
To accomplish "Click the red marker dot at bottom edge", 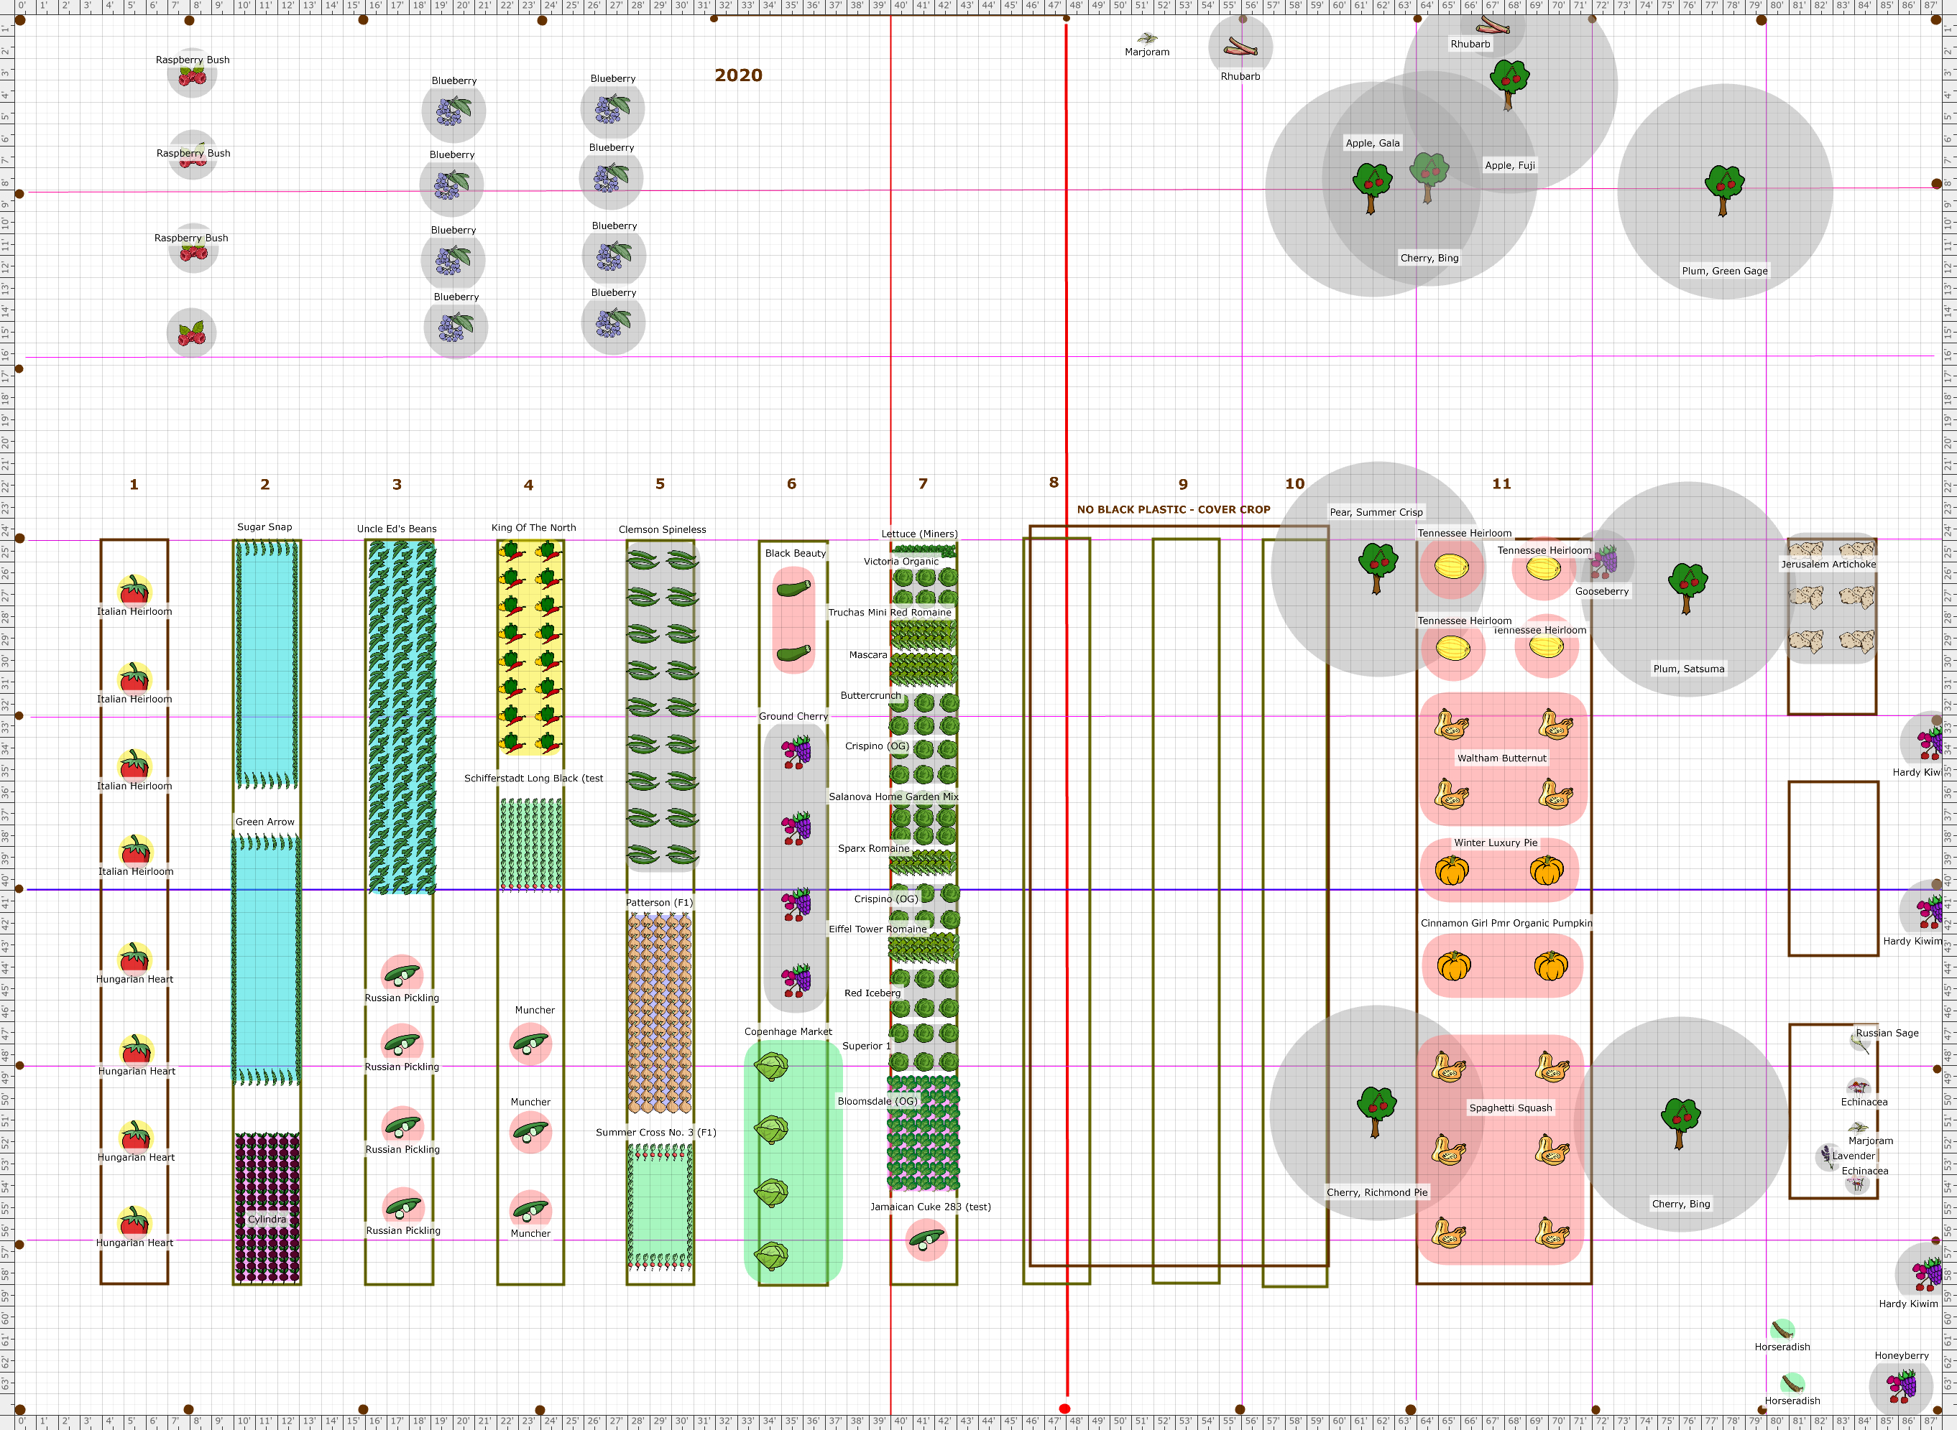I will point(1065,1409).
